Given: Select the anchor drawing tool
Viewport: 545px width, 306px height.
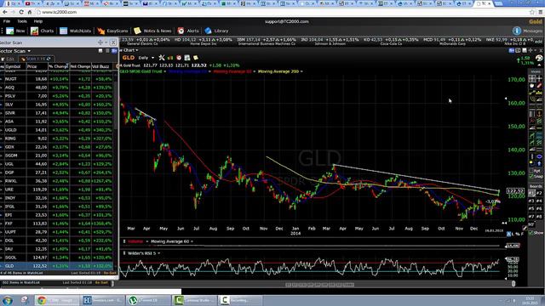Looking at the screenshot, I should pyautogui.click(x=539, y=113).
